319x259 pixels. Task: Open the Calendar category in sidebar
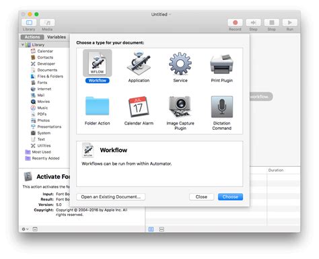point(45,51)
